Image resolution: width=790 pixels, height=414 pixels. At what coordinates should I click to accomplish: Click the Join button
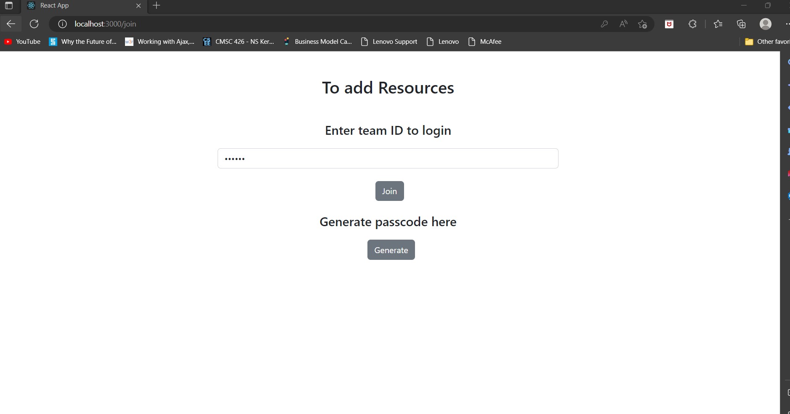pyautogui.click(x=389, y=191)
